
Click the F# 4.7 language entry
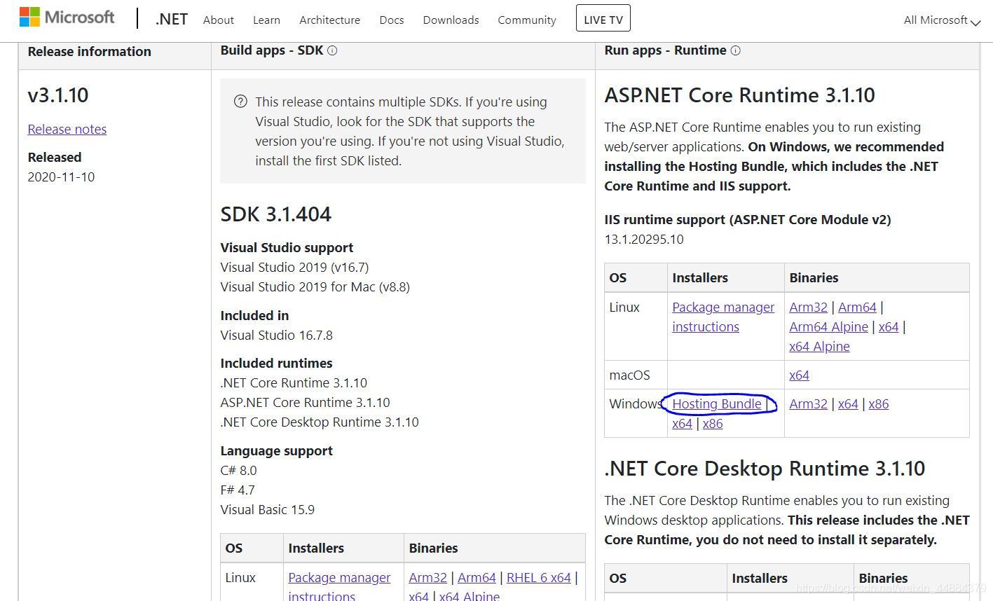click(238, 490)
